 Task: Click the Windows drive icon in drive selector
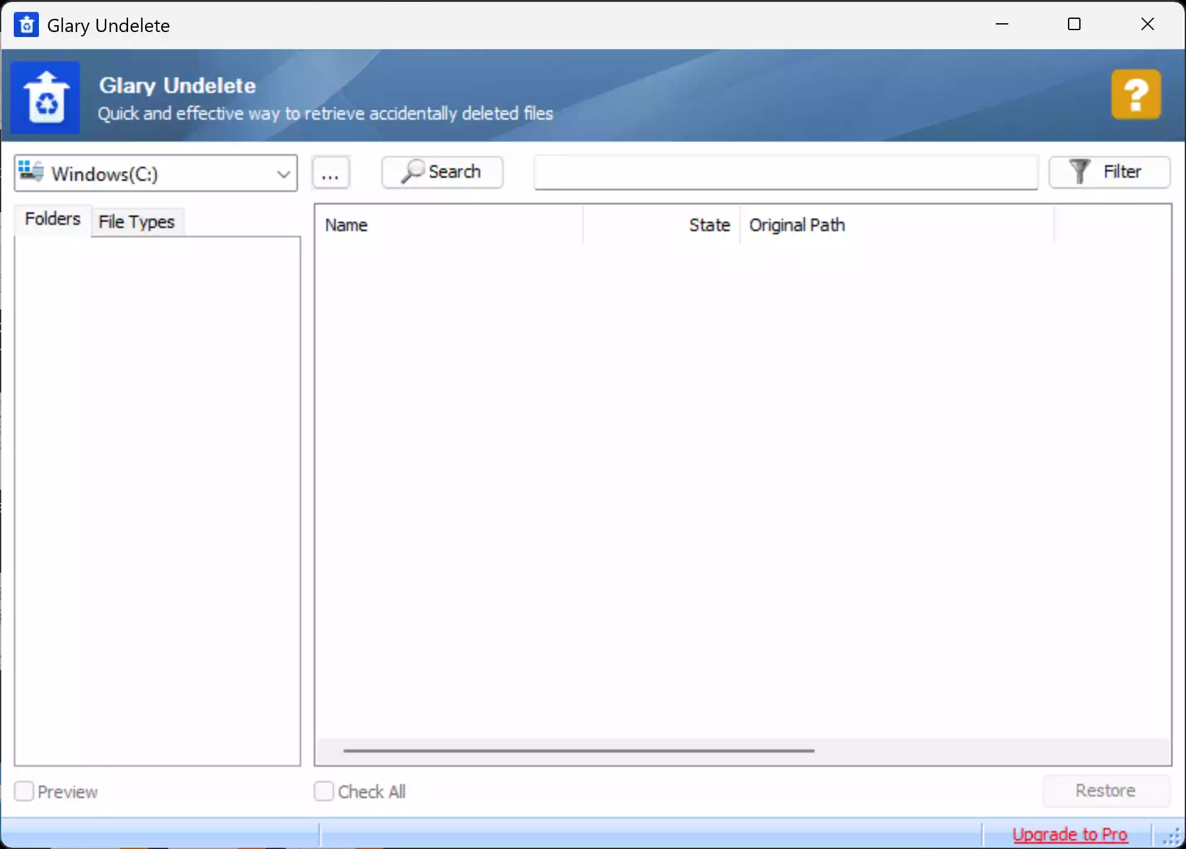pyautogui.click(x=31, y=172)
